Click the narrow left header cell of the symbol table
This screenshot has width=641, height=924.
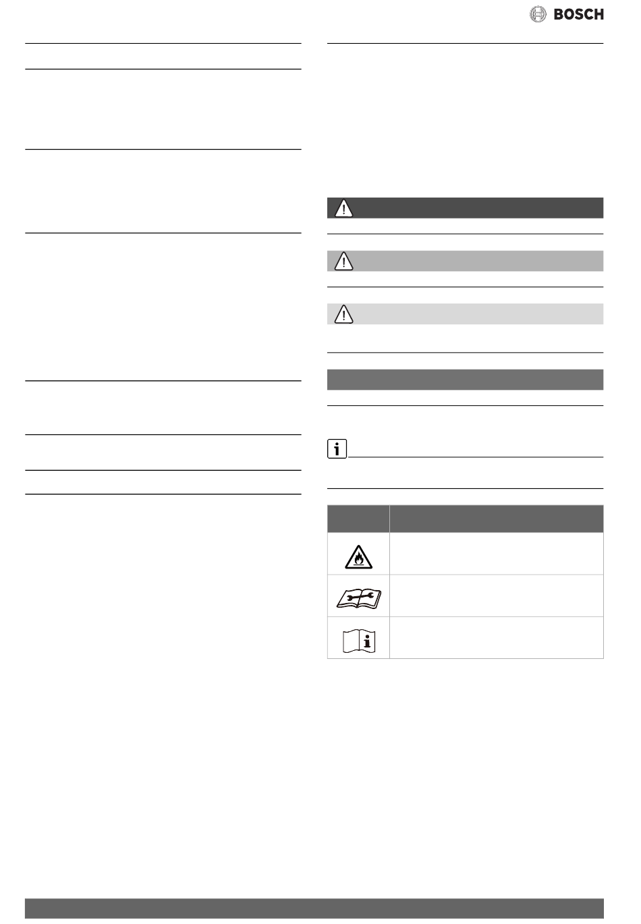pos(358,519)
